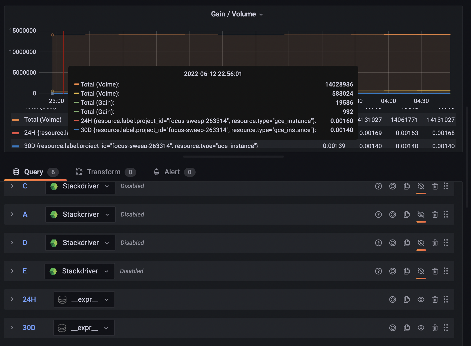Duplicate query A using the copy icon
This screenshot has width=471, height=346.
[x=407, y=214]
